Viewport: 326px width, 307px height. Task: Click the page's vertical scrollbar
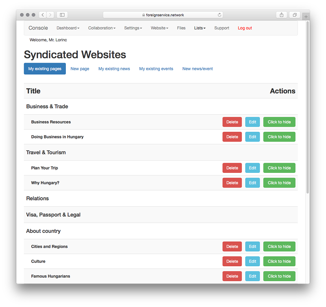[x=308, y=107]
